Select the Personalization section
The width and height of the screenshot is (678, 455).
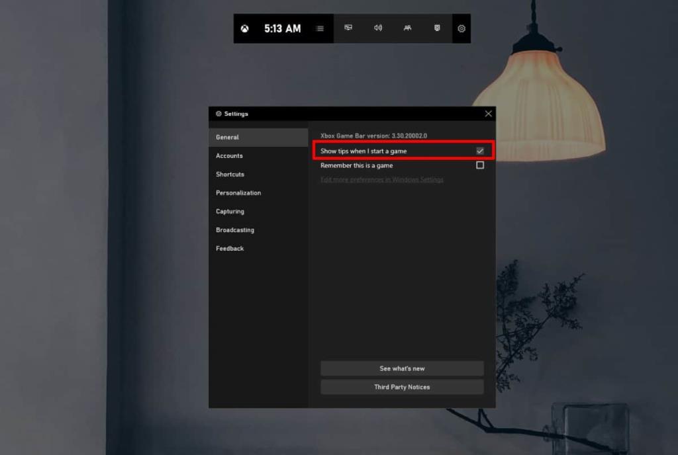coord(238,192)
